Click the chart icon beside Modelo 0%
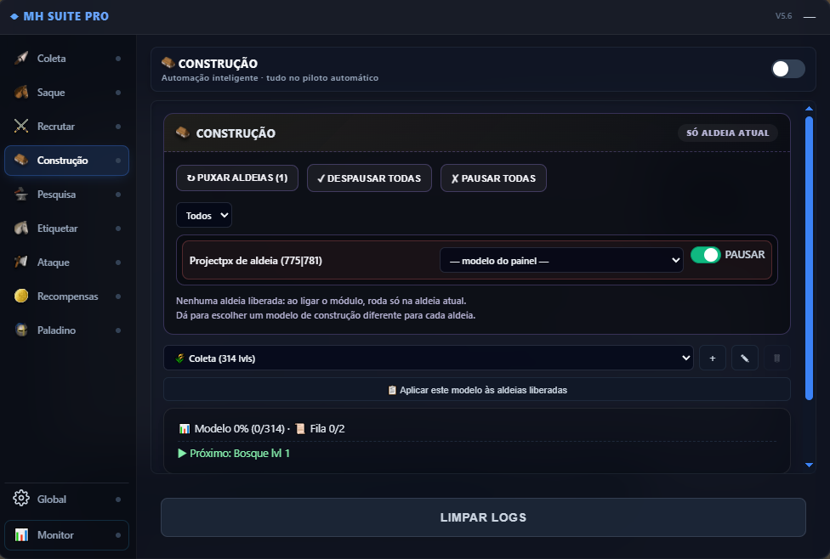The image size is (830, 559). pos(185,428)
